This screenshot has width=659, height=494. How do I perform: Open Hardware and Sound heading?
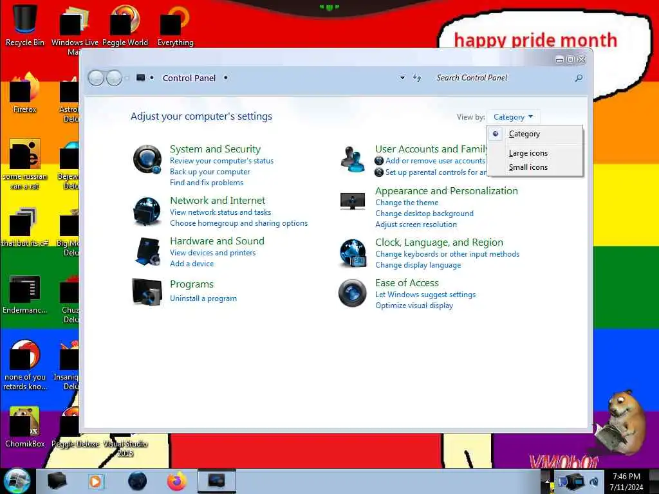click(217, 241)
